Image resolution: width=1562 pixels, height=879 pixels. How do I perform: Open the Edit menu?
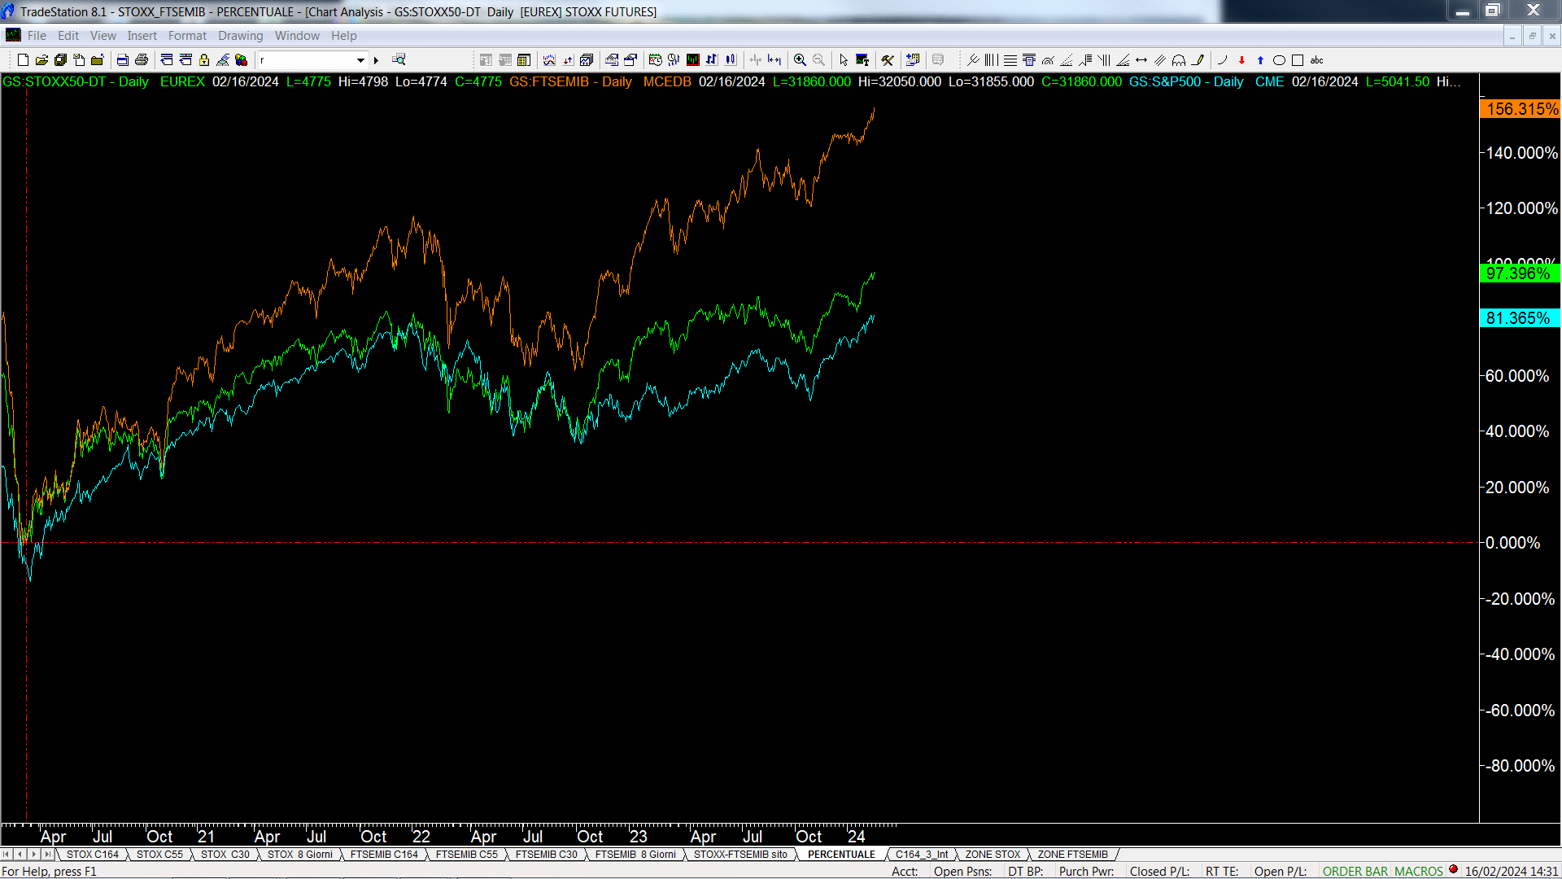tap(68, 36)
